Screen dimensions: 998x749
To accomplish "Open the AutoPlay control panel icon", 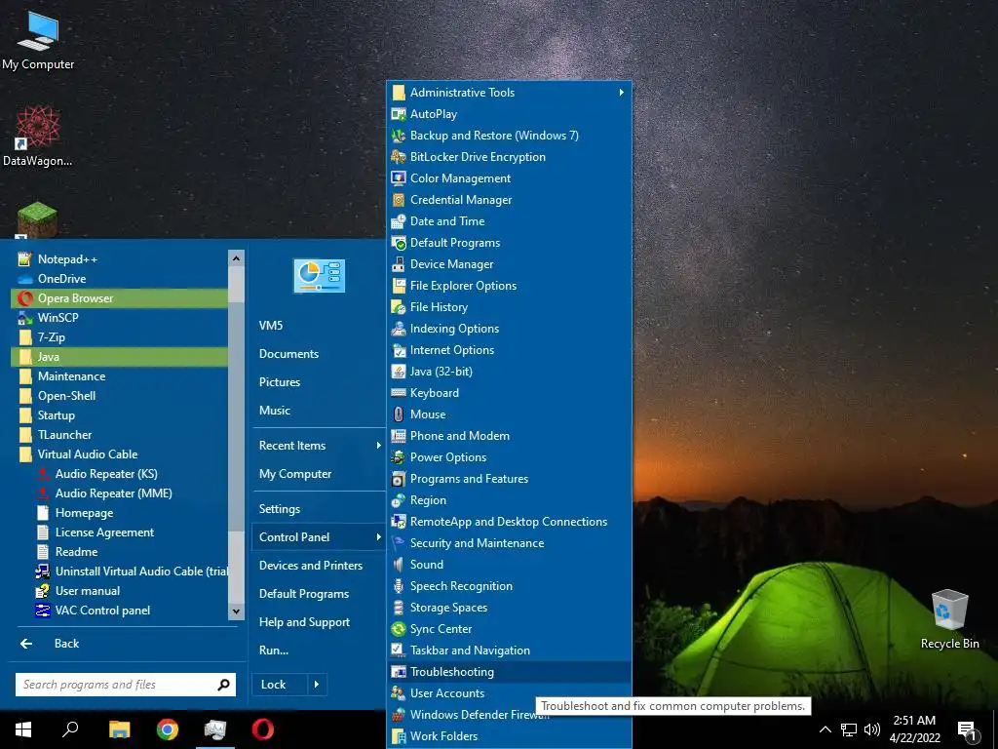I will click(x=399, y=114).
